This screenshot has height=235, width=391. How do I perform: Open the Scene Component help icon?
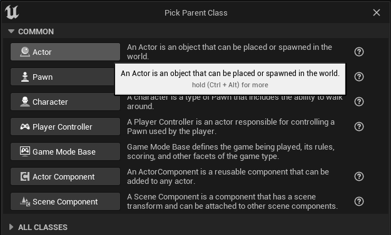point(359,201)
